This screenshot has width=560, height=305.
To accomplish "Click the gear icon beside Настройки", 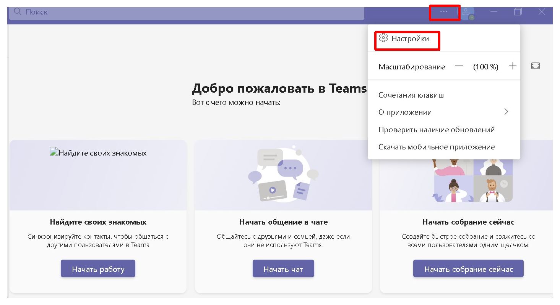I will 383,38.
